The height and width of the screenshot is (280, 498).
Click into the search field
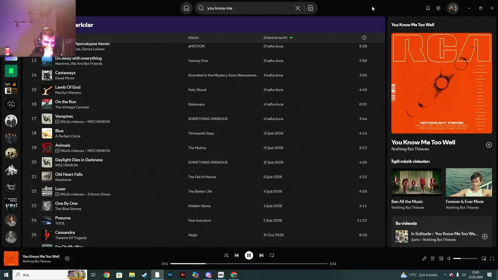pyautogui.click(x=249, y=8)
